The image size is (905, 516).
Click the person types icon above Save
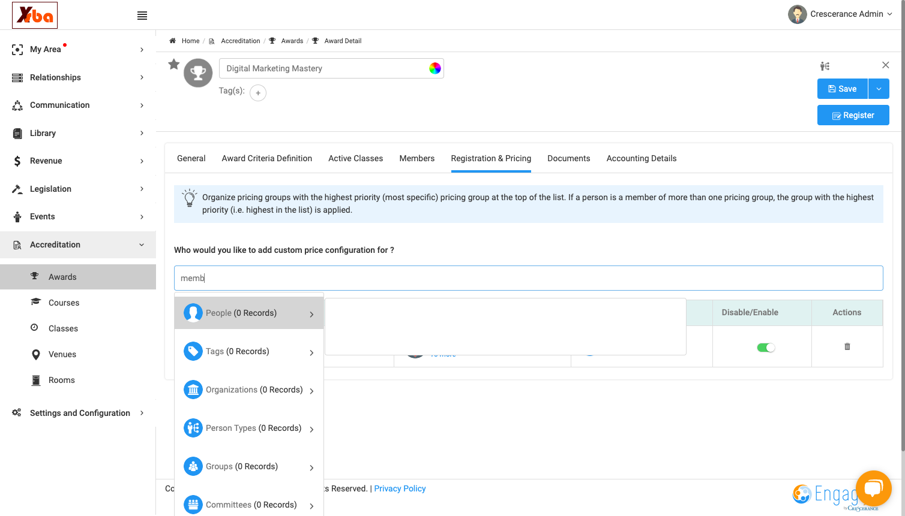tap(825, 66)
